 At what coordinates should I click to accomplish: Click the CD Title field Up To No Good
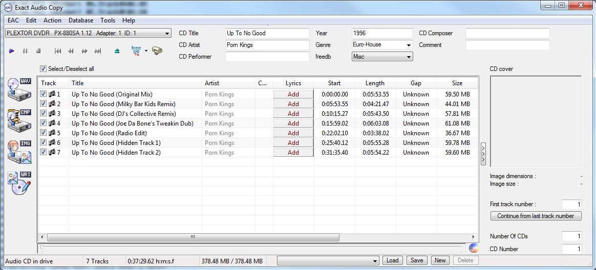coord(268,33)
